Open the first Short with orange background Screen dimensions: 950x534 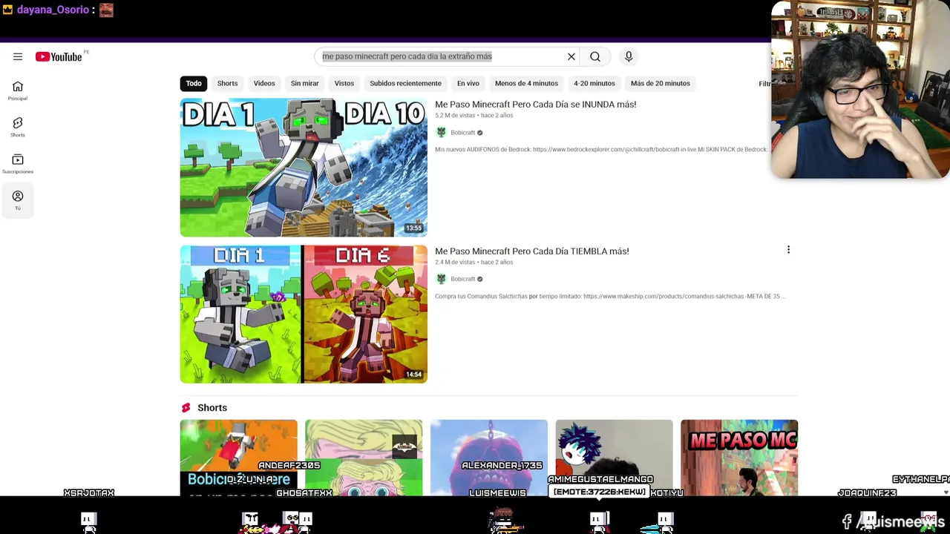pos(238,458)
